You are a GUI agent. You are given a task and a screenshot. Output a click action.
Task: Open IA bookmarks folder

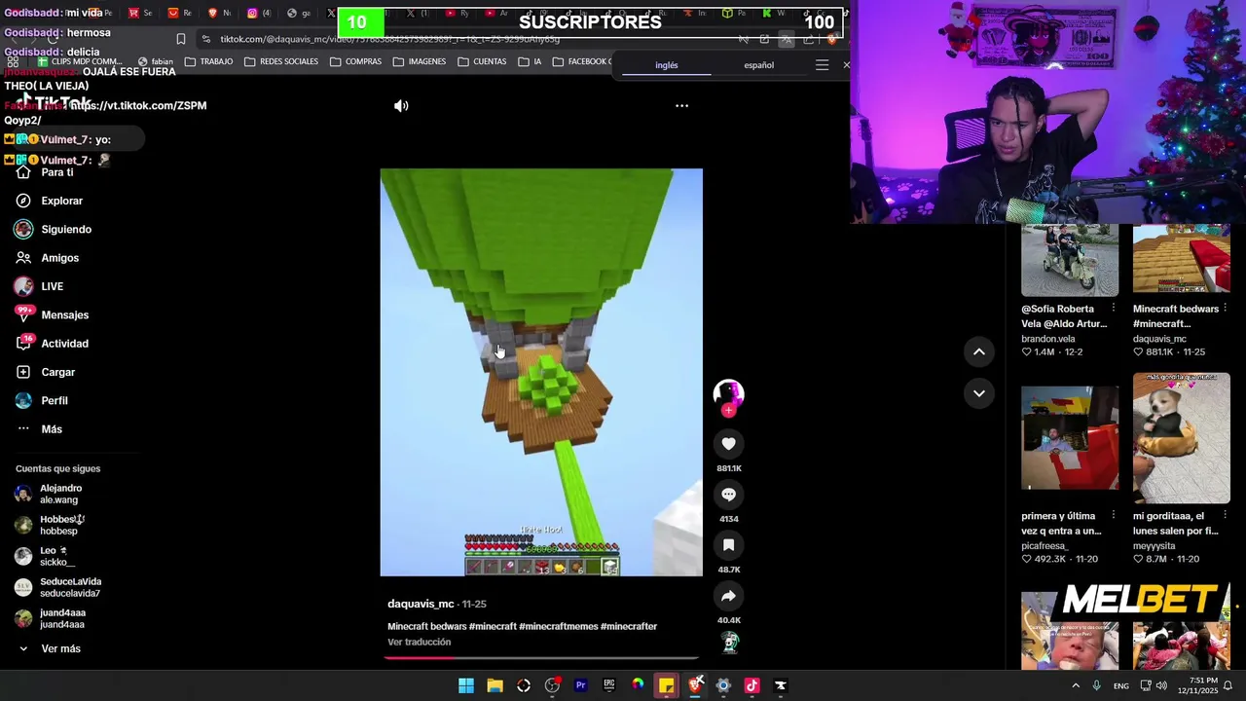click(x=530, y=61)
